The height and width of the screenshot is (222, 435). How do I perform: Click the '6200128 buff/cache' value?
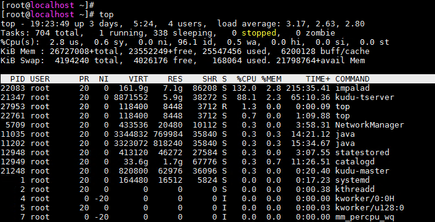pyautogui.click(x=325, y=52)
